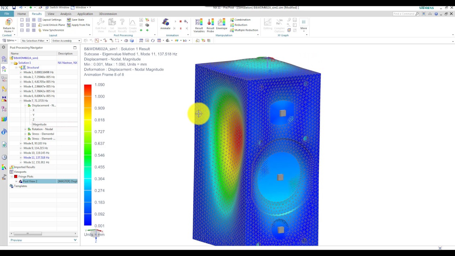This screenshot has width=455, height=256.
Task: Select Solution 1 in navigator
Action: point(25,63)
